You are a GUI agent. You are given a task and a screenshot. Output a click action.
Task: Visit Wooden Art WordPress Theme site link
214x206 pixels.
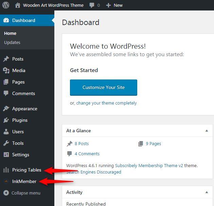coord(53,5)
